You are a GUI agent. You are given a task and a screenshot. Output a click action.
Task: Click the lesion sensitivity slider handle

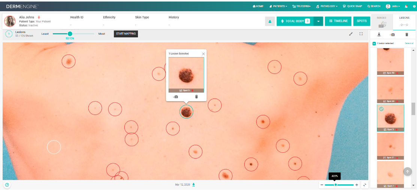tap(70, 34)
